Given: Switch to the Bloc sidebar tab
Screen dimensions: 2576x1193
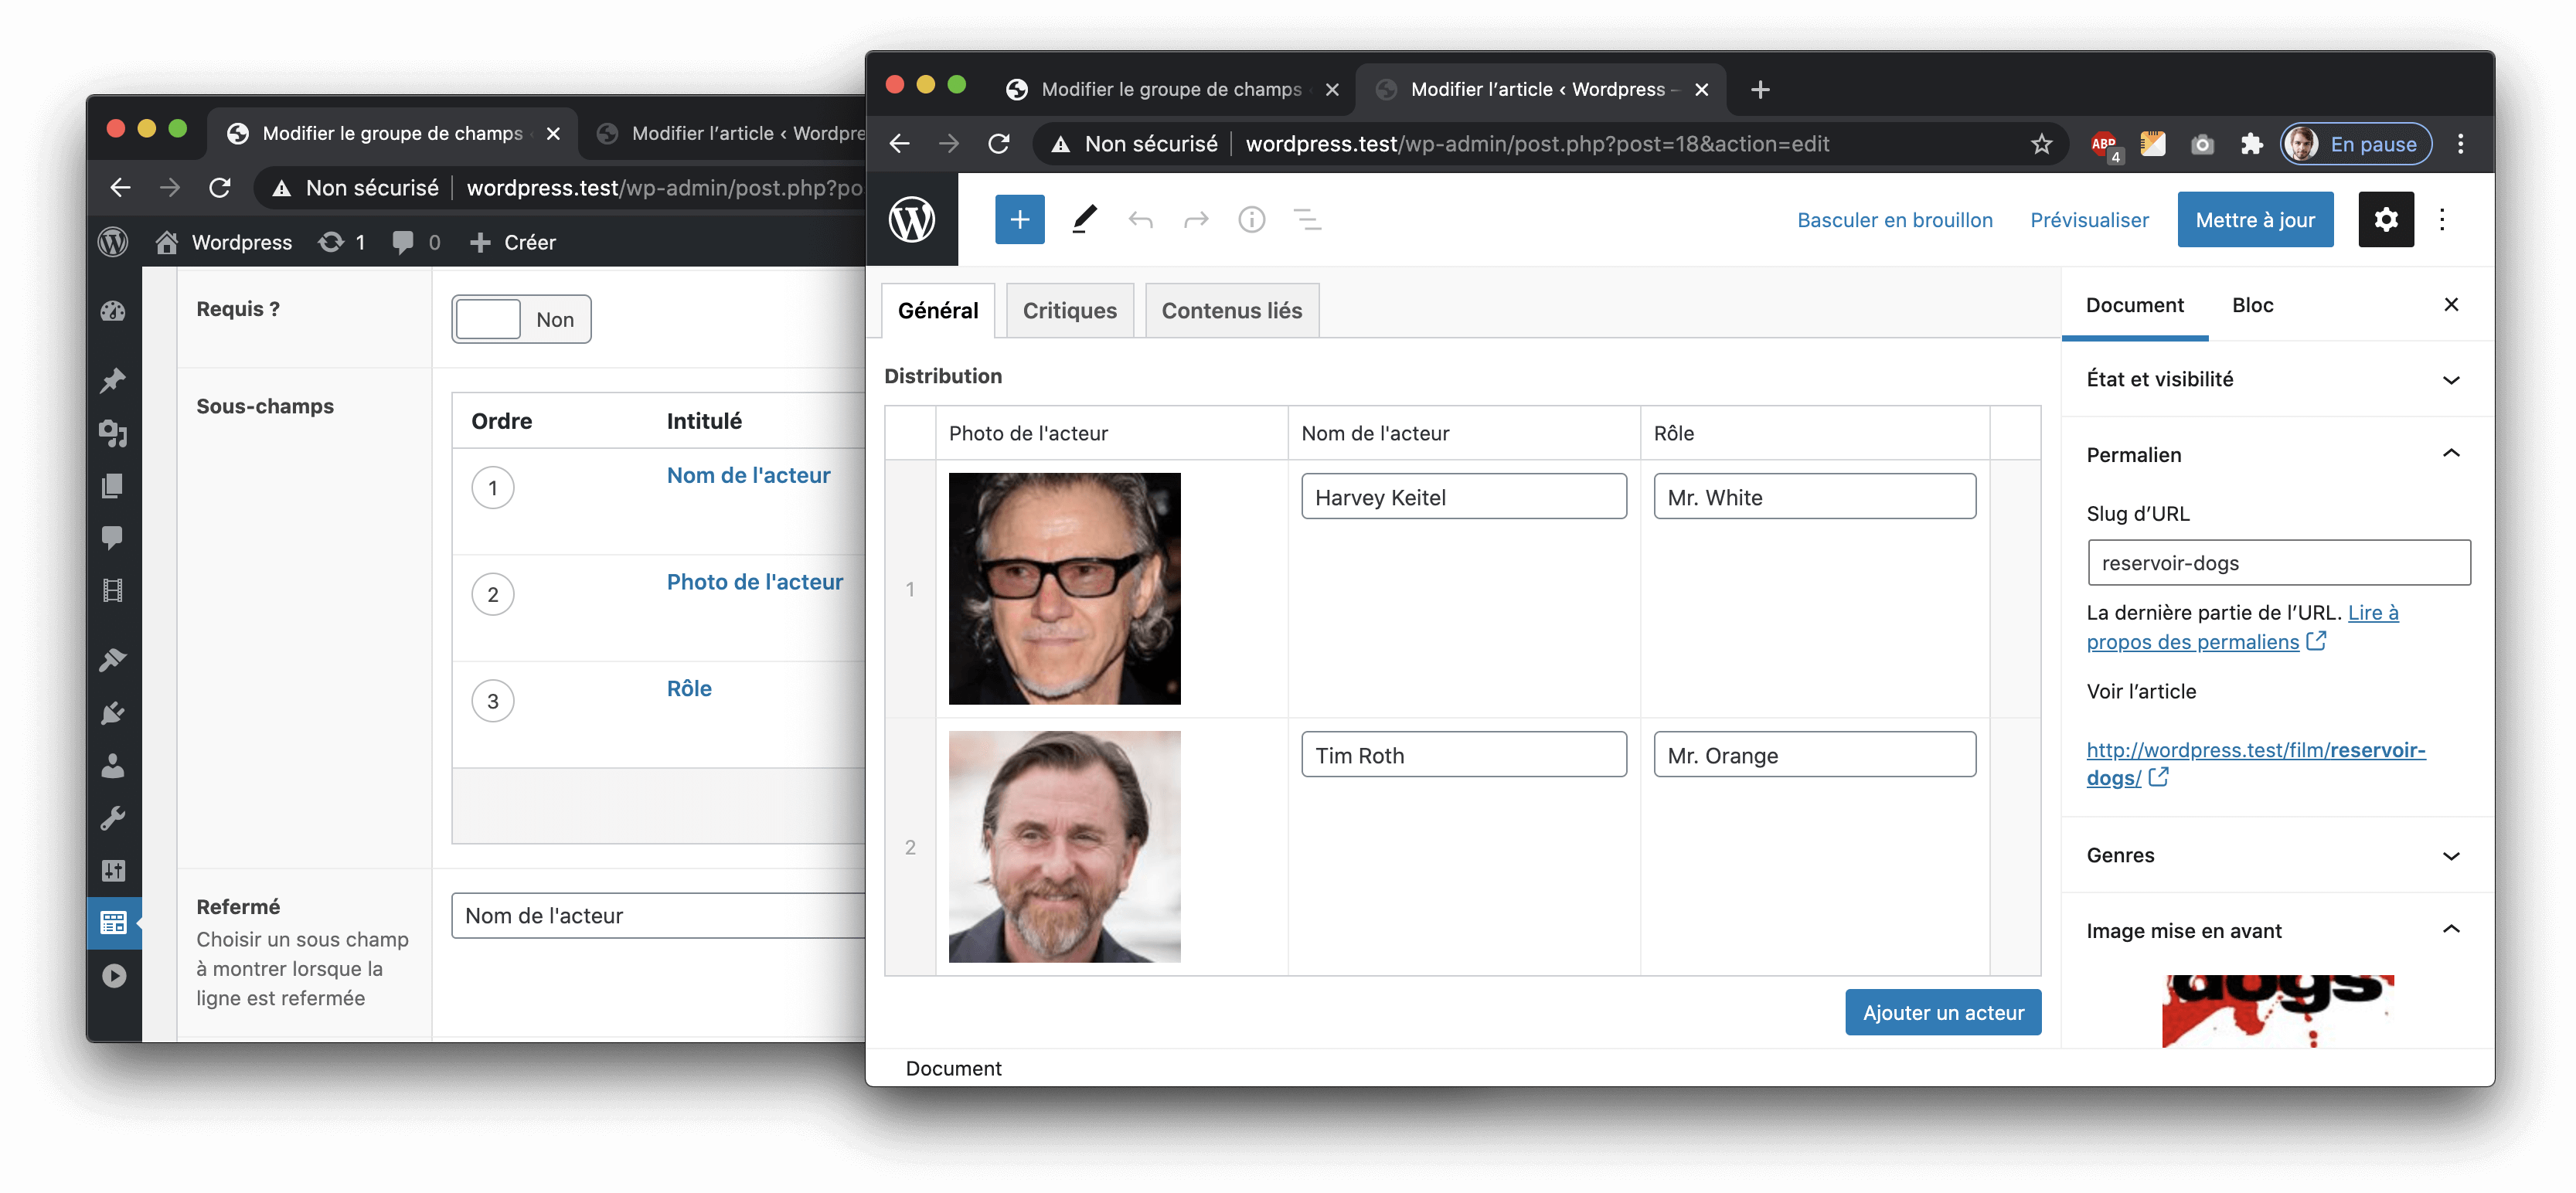Looking at the screenshot, I should (2252, 305).
